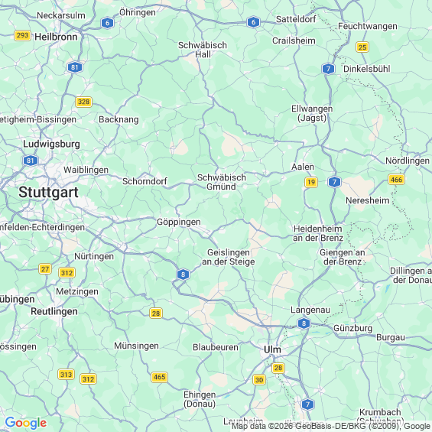Click the yellow 328 road shield
This screenshot has height=432, width=432.
83,102
